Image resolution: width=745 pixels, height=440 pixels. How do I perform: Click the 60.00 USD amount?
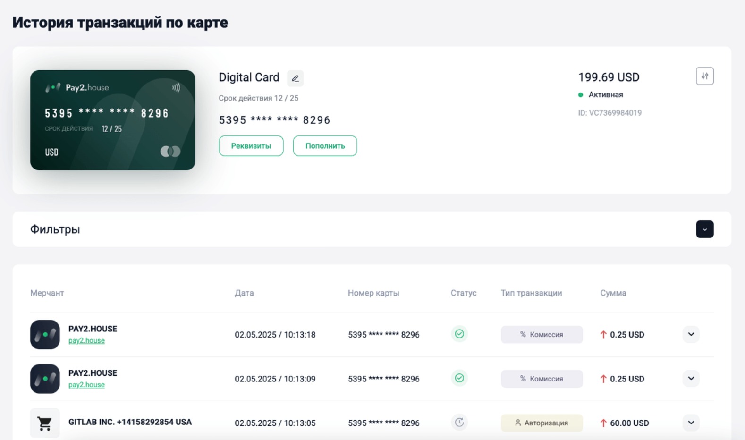(629, 423)
